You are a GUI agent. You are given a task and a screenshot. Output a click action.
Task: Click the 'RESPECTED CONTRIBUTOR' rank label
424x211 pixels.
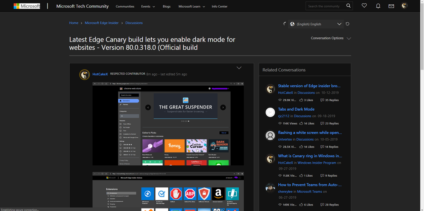pos(127,74)
